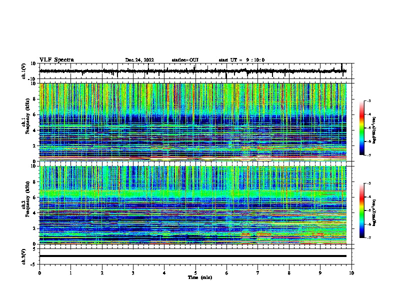Click the "4" kHz tick on ch.2 spectrogram
This screenshot has height=306, width=396.
pos(35,213)
